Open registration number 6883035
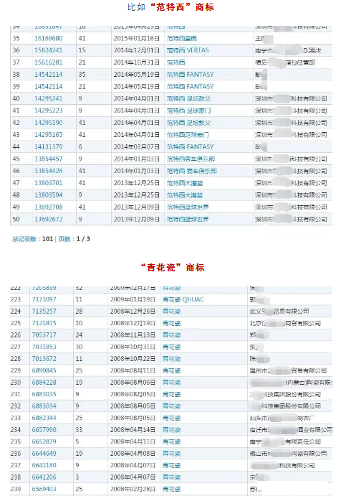This screenshot has height=496, width=341. coord(44,394)
